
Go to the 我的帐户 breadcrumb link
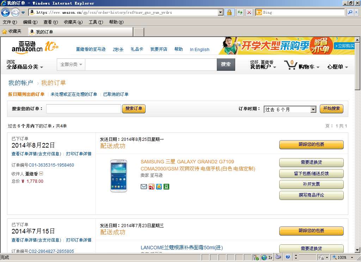point(21,83)
